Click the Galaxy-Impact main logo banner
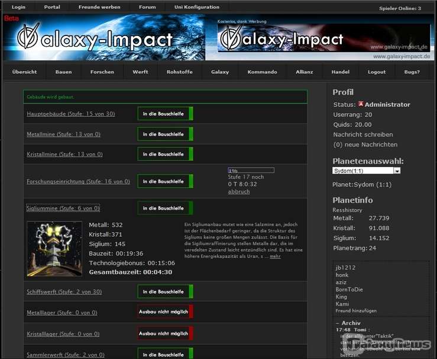The width and height of the screenshot is (437, 359). (105, 38)
